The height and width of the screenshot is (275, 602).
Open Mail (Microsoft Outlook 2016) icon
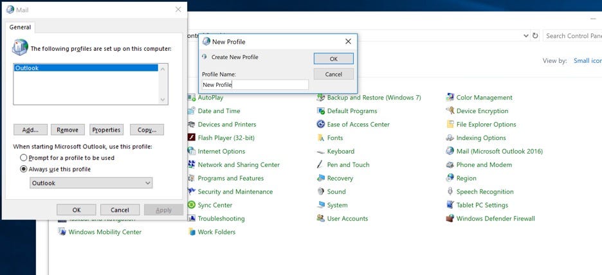coord(450,151)
